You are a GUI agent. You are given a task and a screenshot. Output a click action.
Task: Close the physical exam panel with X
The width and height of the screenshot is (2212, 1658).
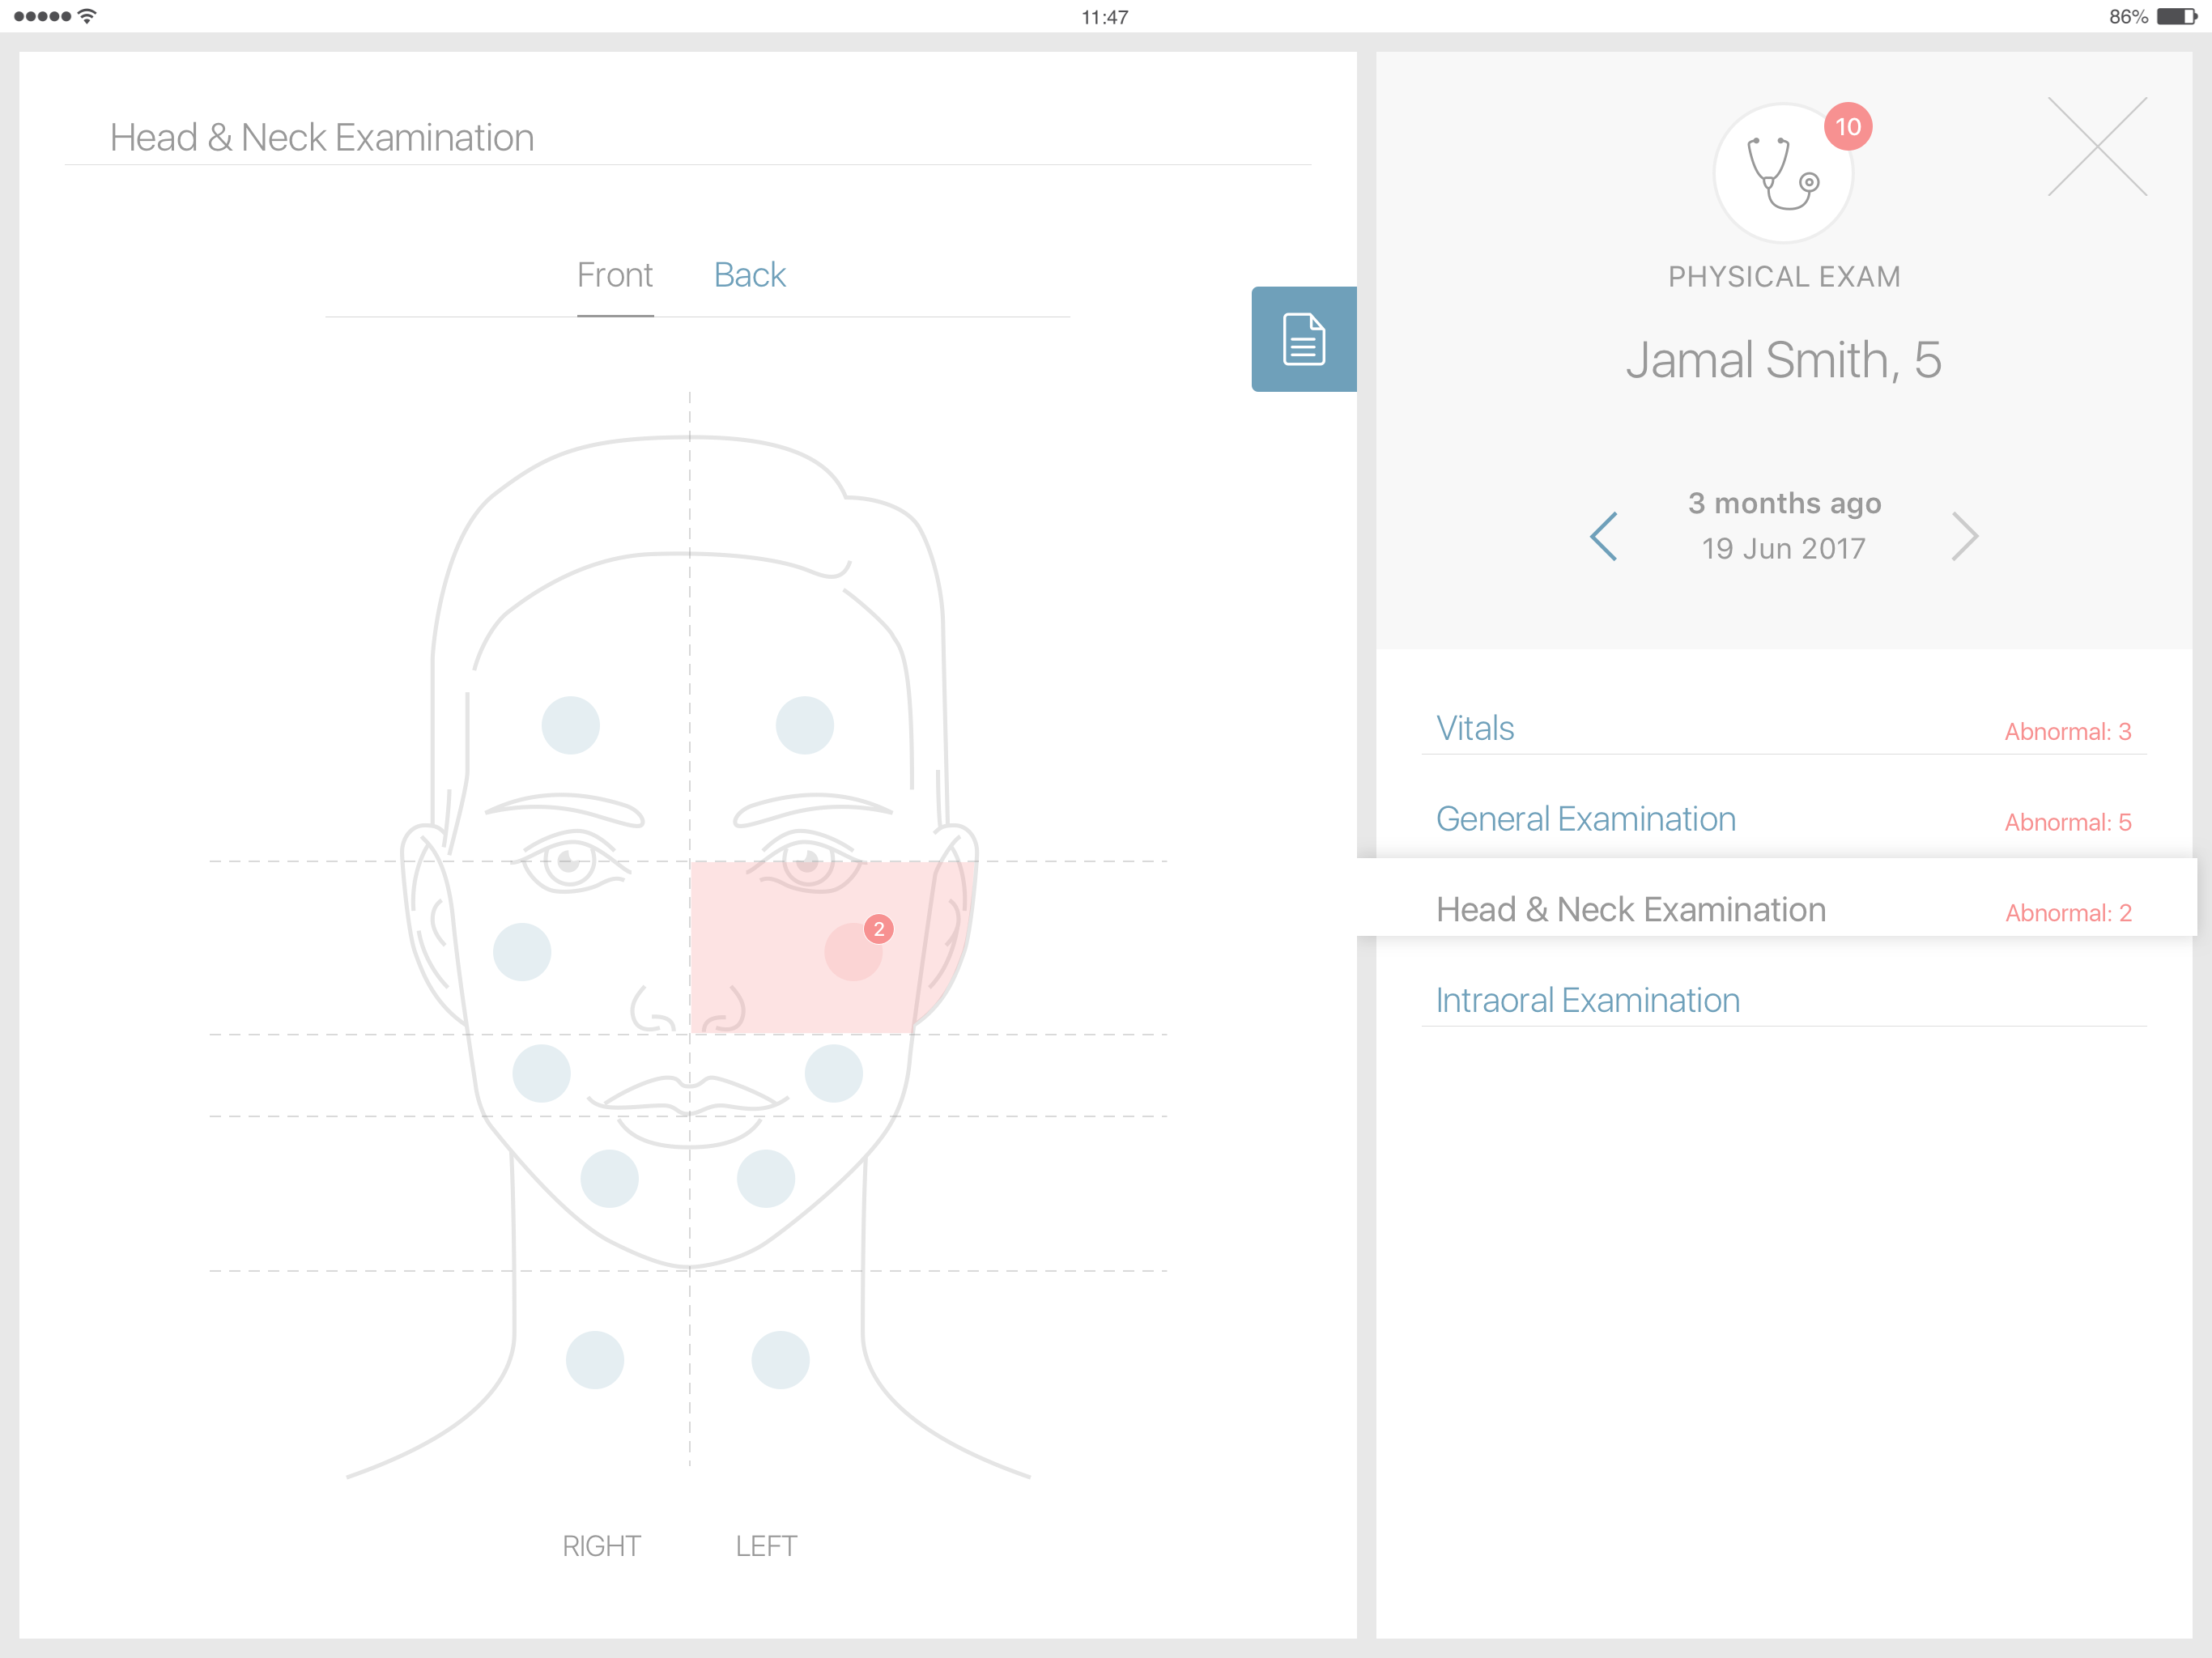tap(2096, 147)
